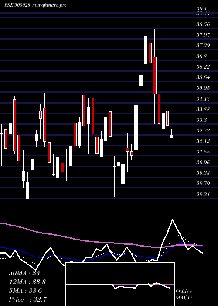Click the munafasutra.pro site label
The height and width of the screenshot is (306, 218).
click(x=50, y=5)
